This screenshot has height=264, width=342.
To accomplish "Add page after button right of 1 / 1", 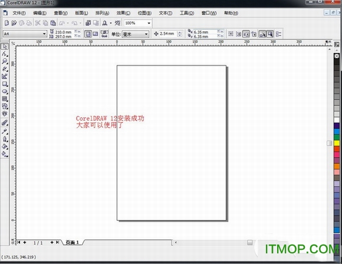I will (52, 242).
